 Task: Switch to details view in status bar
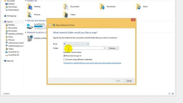(x=170, y=94)
